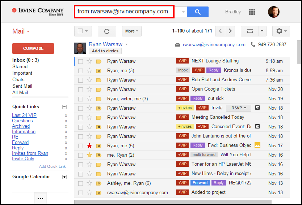Image resolution: width=302 pixels, height=205 pixels.
Task: Open the select-all checkbox dropdown
Action: pyautogui.click(x=87, y=31)
